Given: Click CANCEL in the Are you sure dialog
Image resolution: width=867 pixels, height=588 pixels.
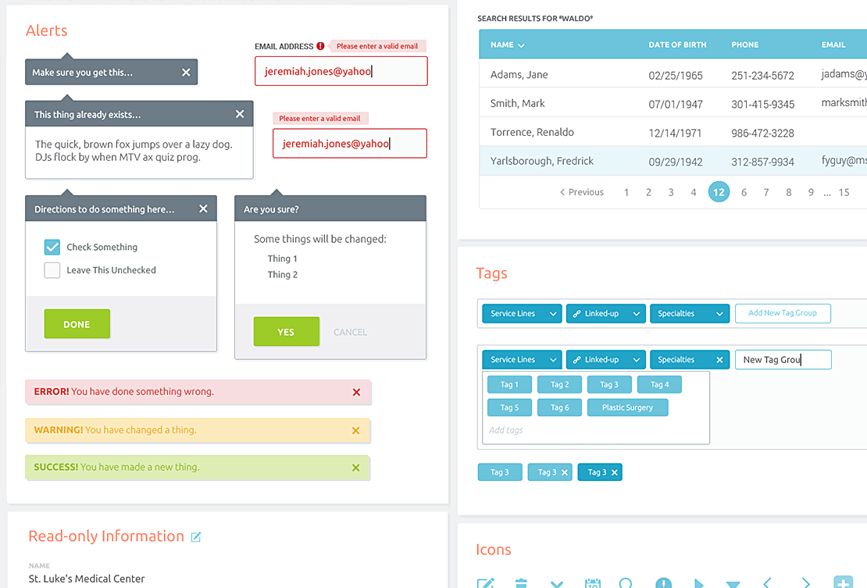Looking at the screenshot, I should (x=350, y=332).
